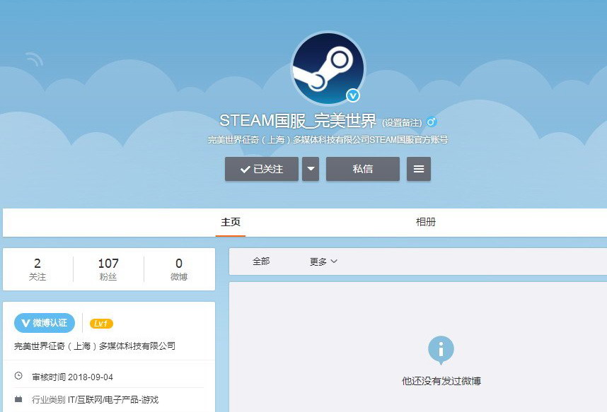Send a private message via 私信
This screenshot has height=412, width=607.
tap(363, 169)
